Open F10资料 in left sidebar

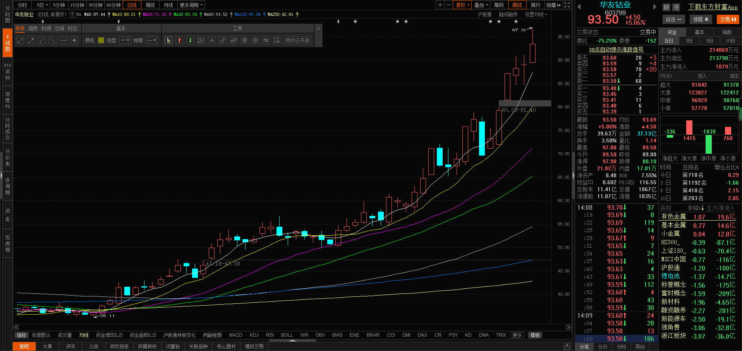click(x=7, y=72)
